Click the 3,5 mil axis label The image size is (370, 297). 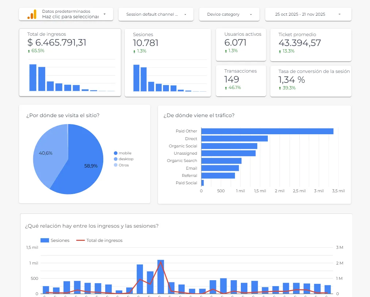tap(338, 191)
